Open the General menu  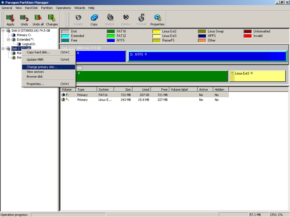pyautogui.click(x=7, y=8)
